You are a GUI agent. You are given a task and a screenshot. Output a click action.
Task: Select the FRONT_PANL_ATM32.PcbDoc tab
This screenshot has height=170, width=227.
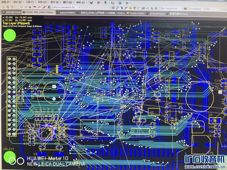coord(39,12)
